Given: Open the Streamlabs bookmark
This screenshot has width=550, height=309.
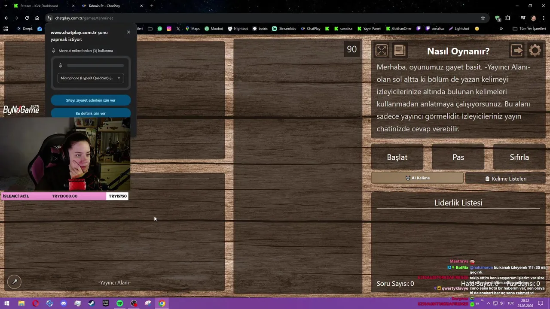Looking at the screenshot, I should coord(284,29).
